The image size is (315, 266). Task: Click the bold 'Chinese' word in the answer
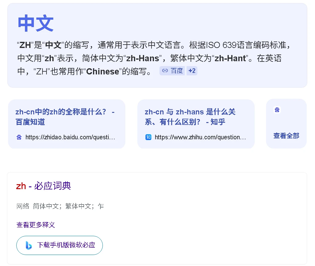coord(103,72)
